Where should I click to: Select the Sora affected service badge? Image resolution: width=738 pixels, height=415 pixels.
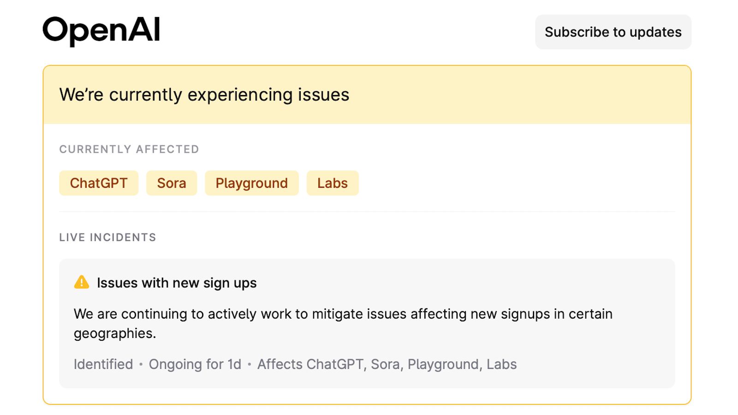tap(171, 183)
